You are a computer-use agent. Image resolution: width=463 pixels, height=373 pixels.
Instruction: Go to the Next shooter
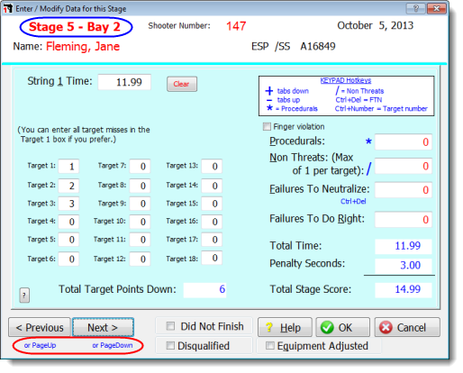103,327
